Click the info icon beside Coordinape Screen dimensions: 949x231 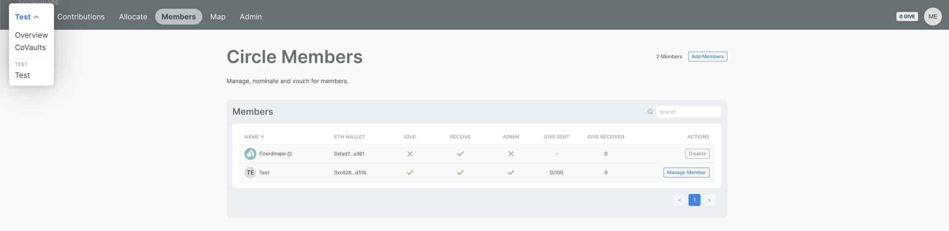click(x=290, y=154)
